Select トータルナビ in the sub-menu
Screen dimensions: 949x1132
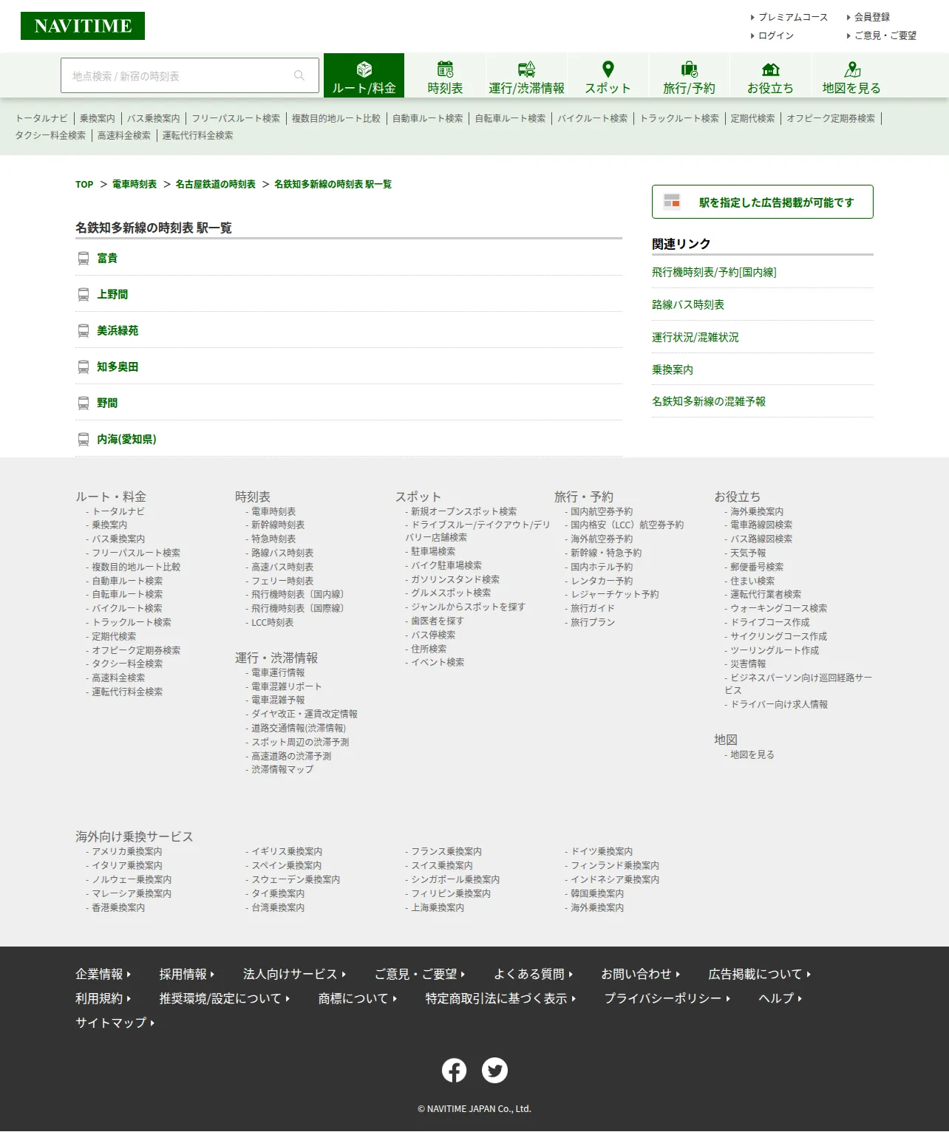(x=41, y=118)
